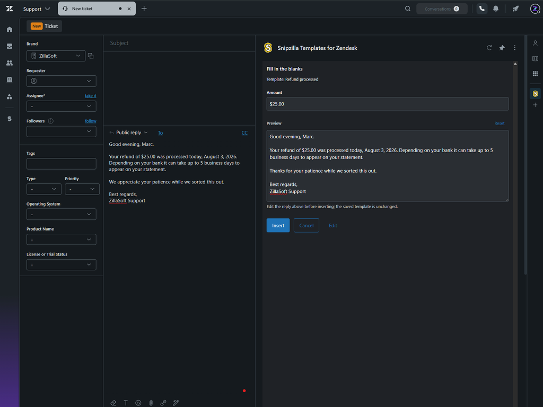Open Followers dropdown
Screen dimensions: 543x407
coord(62,131)
